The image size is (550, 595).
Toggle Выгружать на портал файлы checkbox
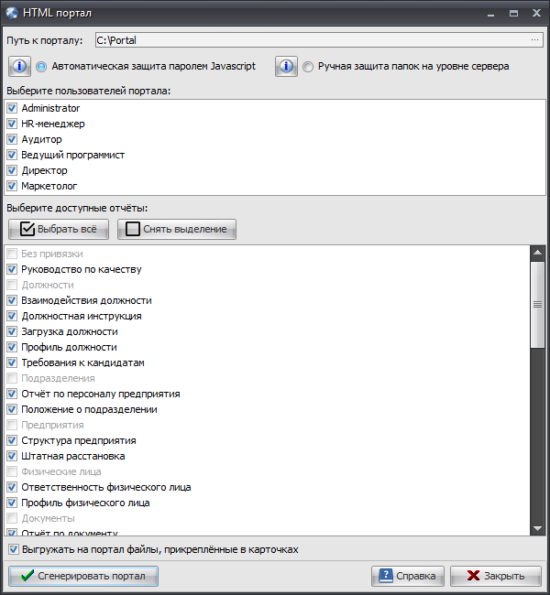click(14, 549)
